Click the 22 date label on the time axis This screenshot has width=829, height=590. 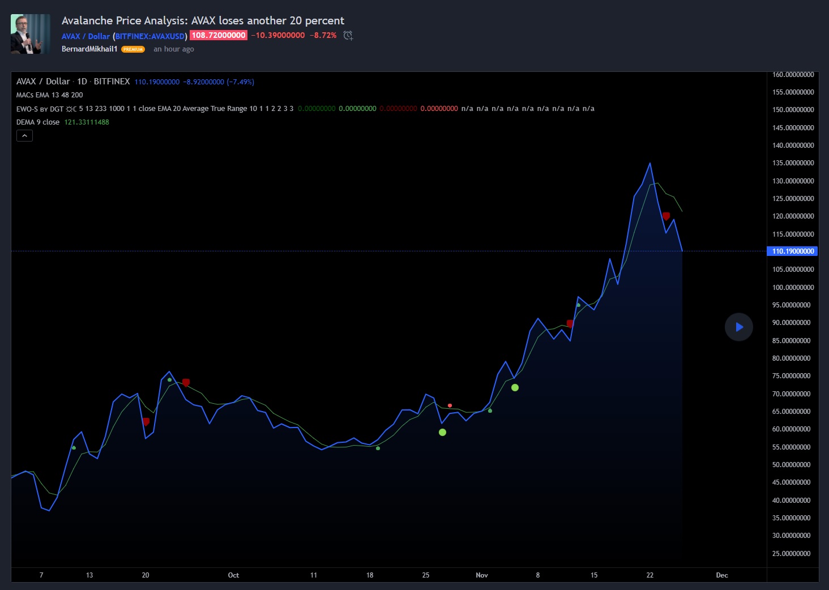click(x=650, y=575)
